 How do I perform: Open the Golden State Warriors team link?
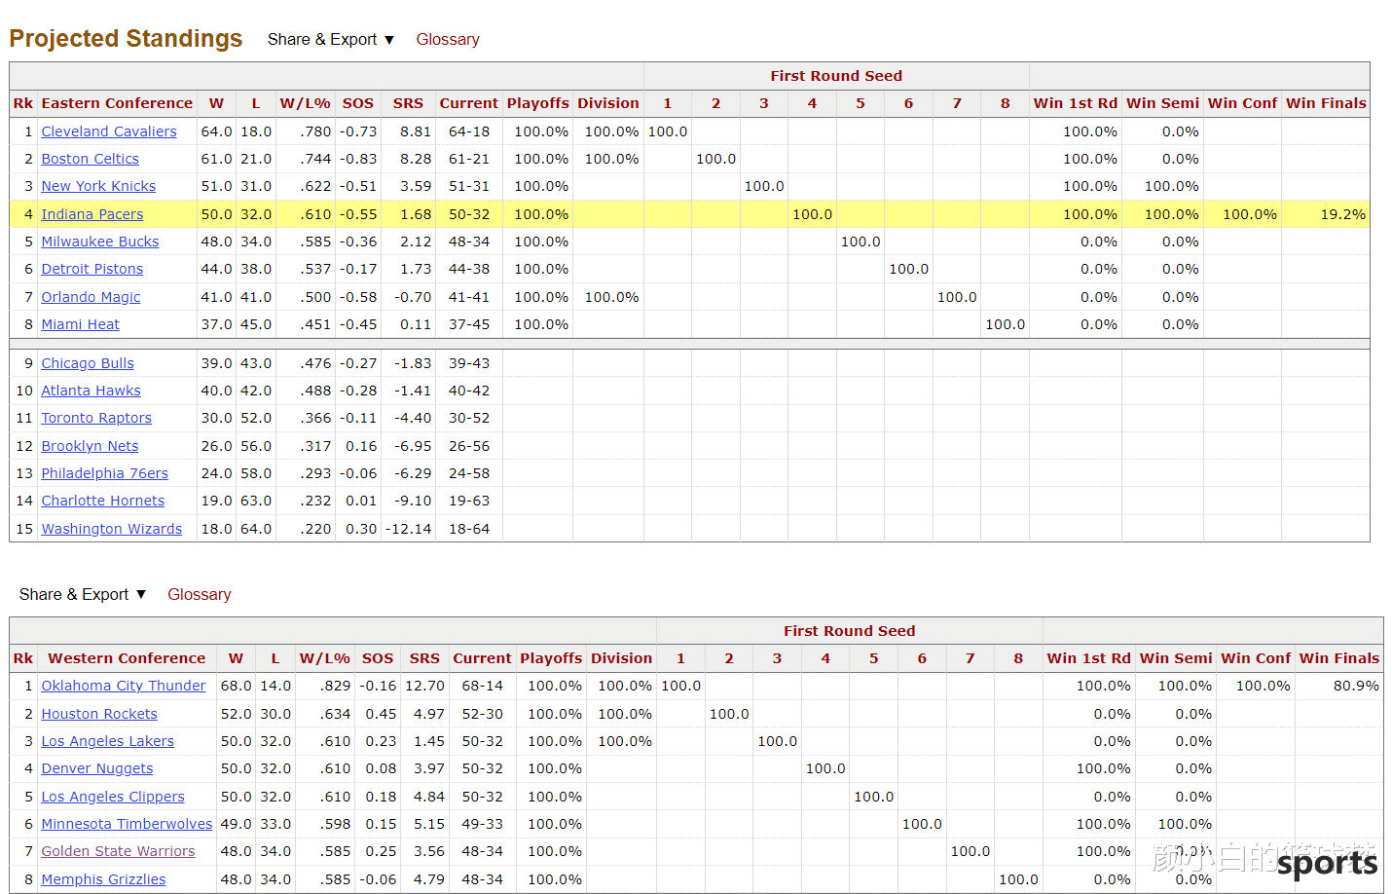click(x=118, y=851)
